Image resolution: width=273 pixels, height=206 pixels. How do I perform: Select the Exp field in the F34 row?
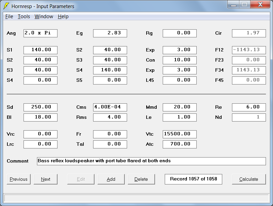point(180,70)
